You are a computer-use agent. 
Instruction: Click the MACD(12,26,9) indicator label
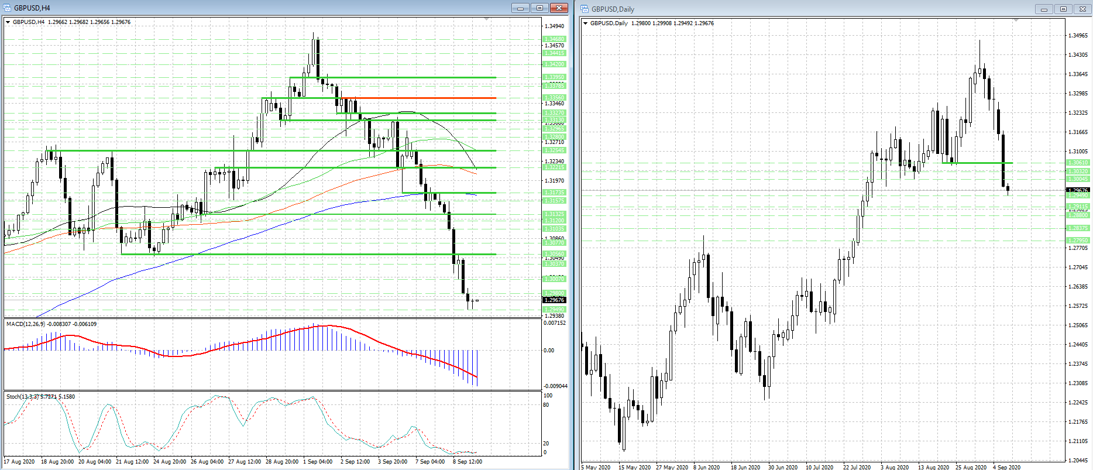[30, 324]
